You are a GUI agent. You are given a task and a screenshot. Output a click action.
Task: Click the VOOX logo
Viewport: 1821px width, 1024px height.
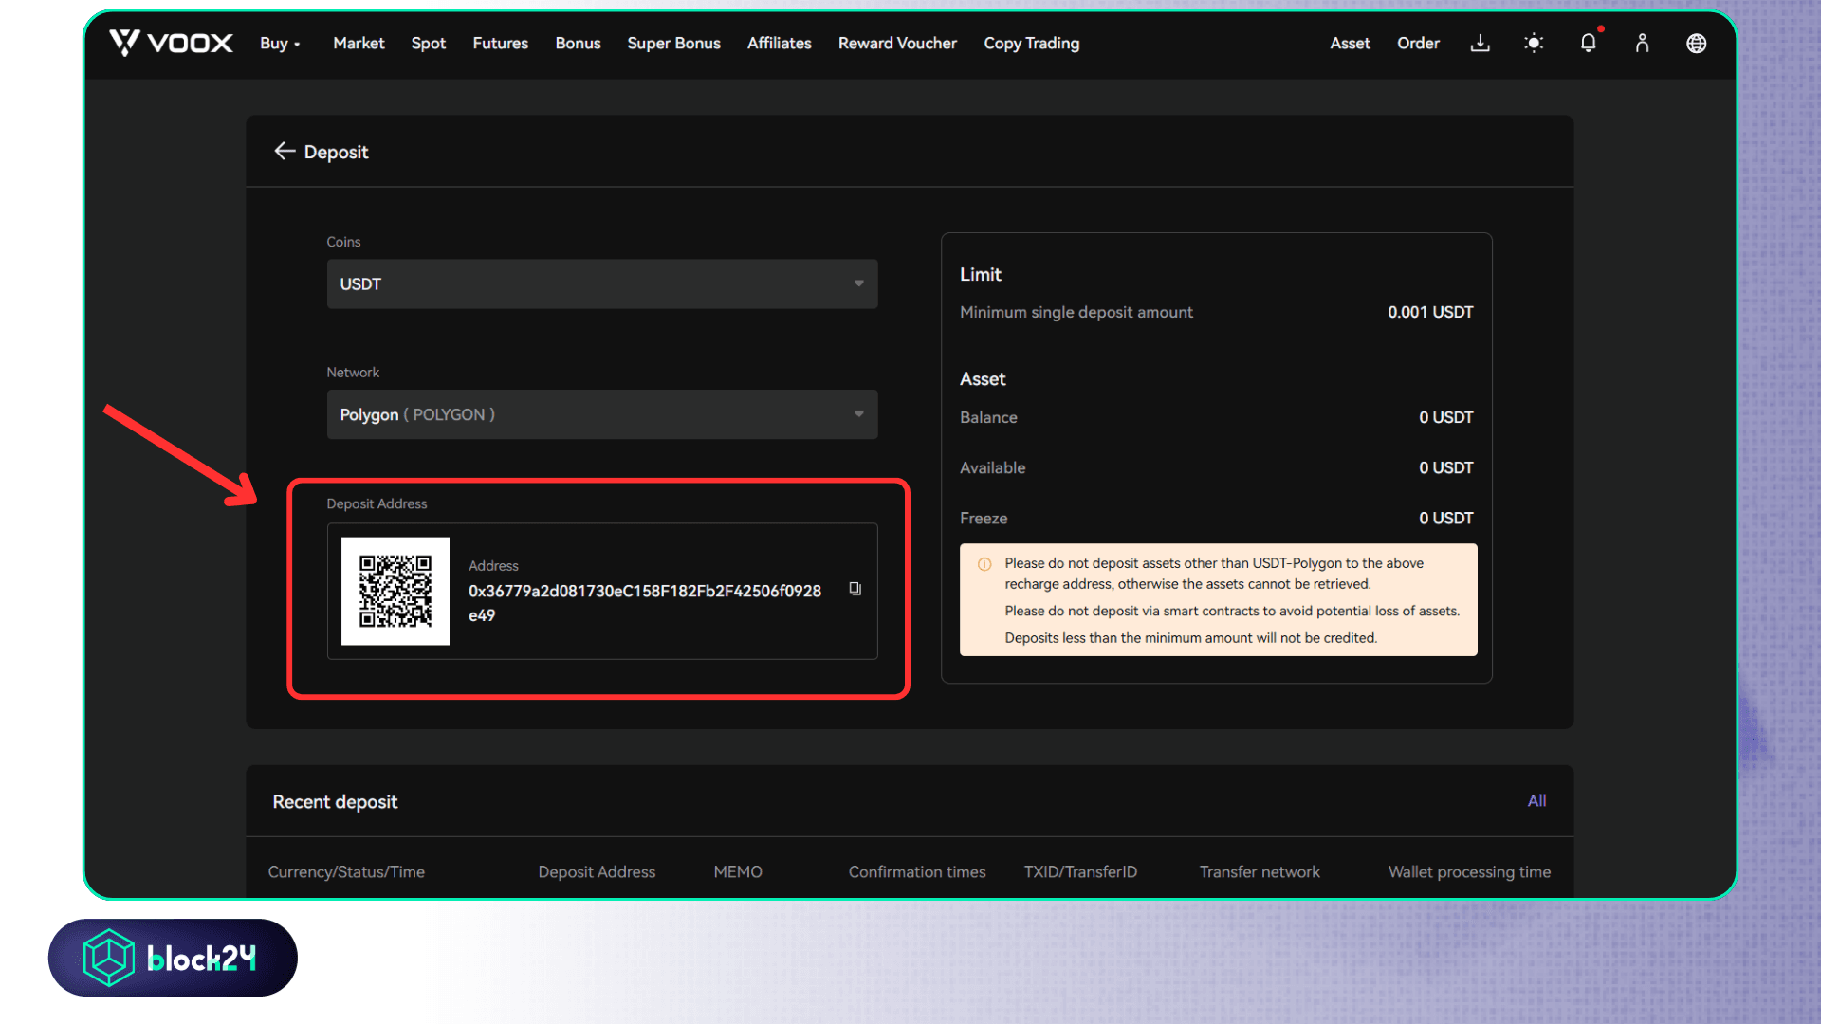171,43
